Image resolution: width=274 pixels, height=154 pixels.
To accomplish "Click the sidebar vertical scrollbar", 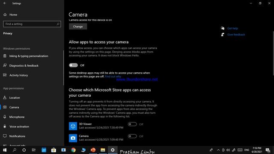I will [63, 68].
